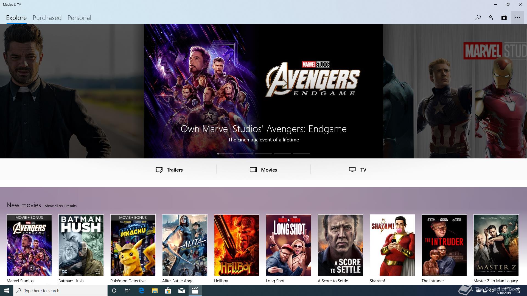The image size is (527, 296).
Task: Click the Avengers: Endgame hero banner
Action: (x=263, y=91)
